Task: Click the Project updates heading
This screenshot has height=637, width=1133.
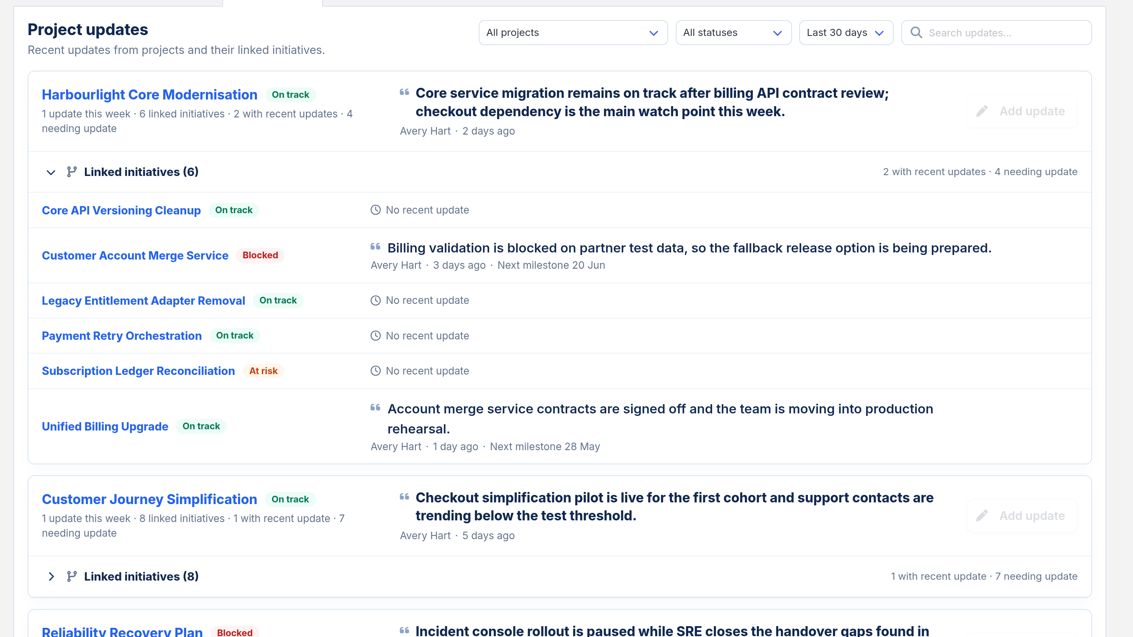Action: click(x=88, y=29)
